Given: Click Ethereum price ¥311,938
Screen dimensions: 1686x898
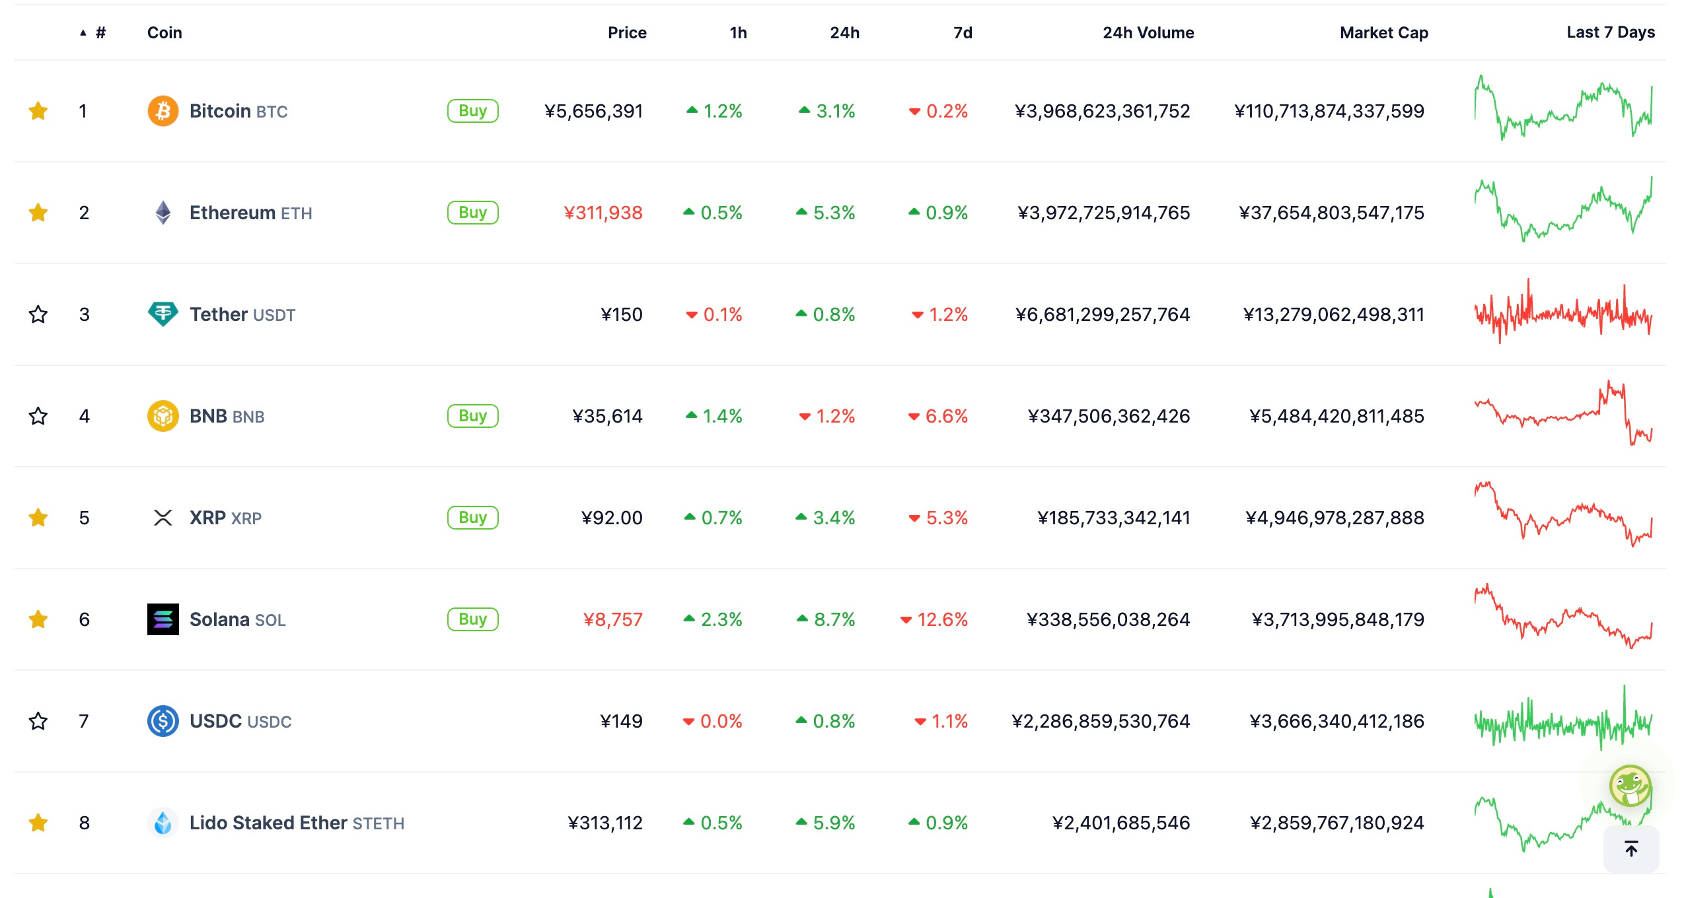Looking at the screenshot, I should (x=603, y=213).
